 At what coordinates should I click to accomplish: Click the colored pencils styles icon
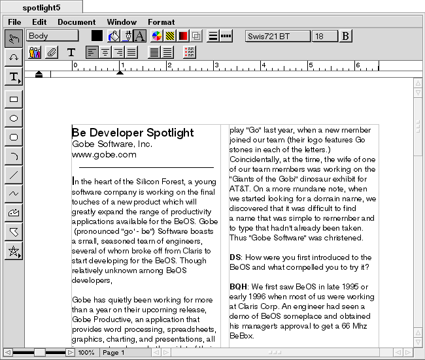point(35,52)
